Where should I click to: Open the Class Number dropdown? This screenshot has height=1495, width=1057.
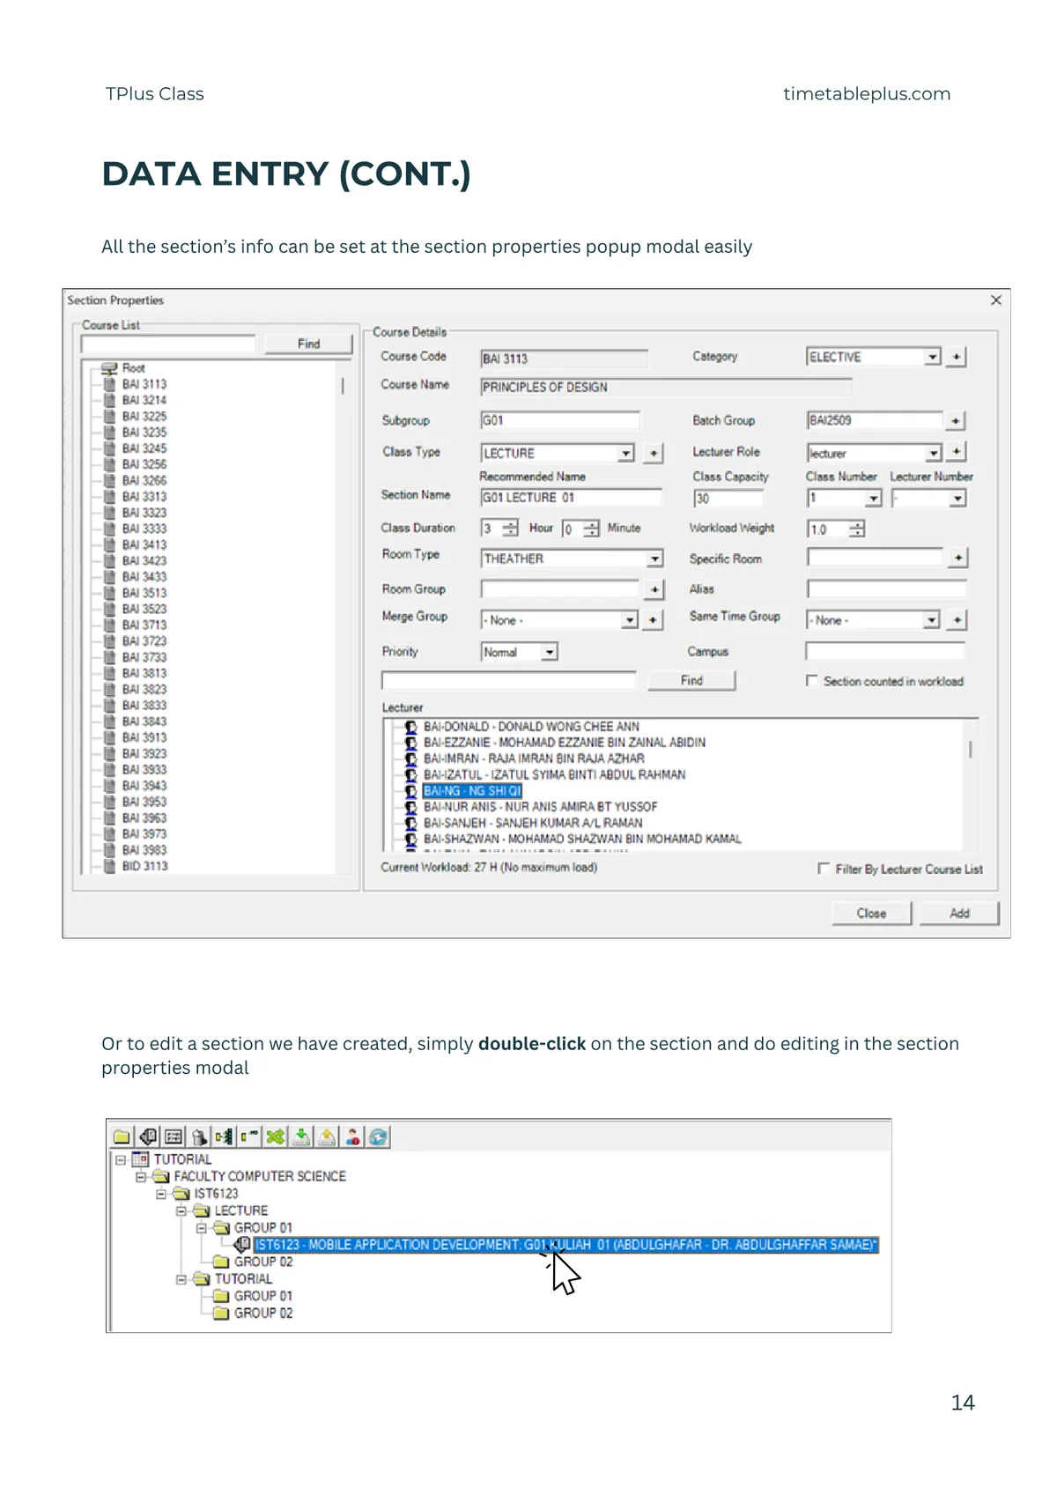tap(873, 499)
